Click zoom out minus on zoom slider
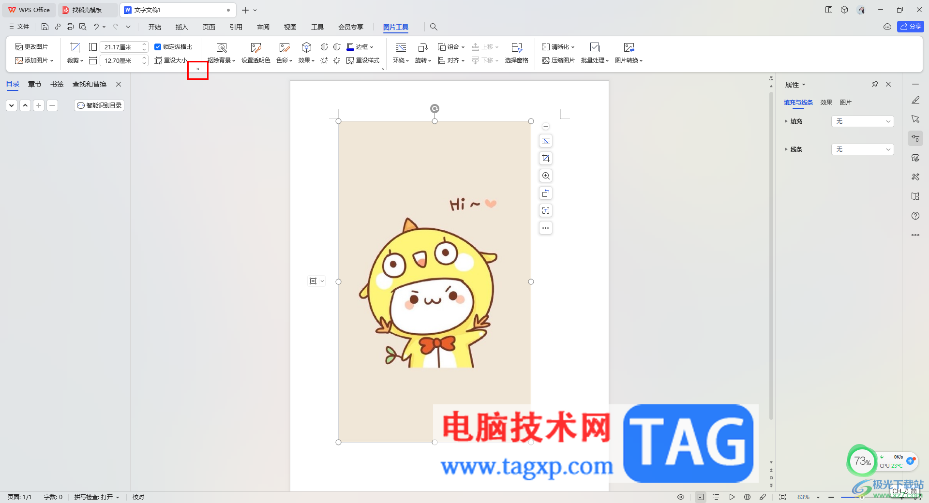Screen dimensions: 929x503 831,497
